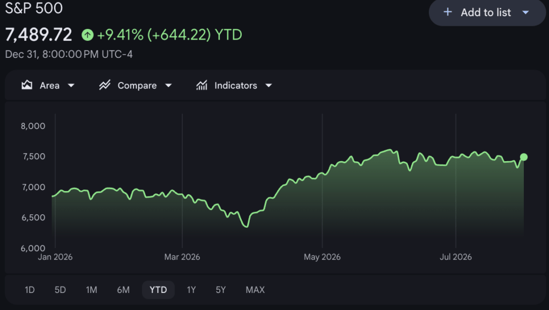Click the green end-point marker on chart
Screen dimensions: 549x310
(x=524, y=157)
